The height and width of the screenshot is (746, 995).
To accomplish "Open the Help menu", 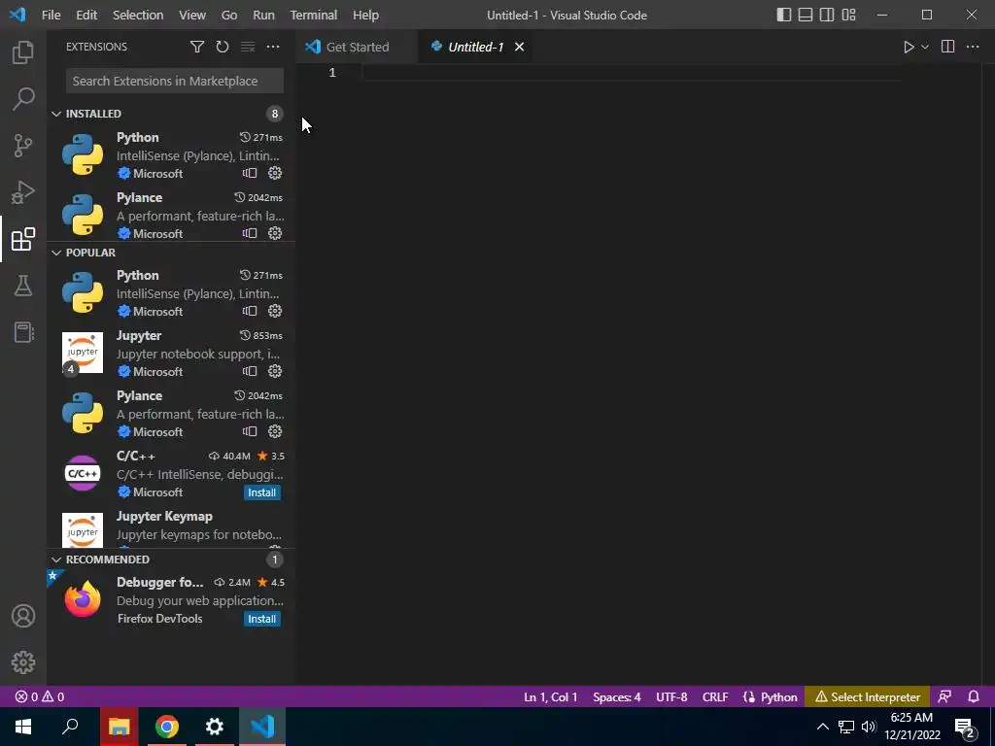I will pyautogui.click(x=365, y=15).
